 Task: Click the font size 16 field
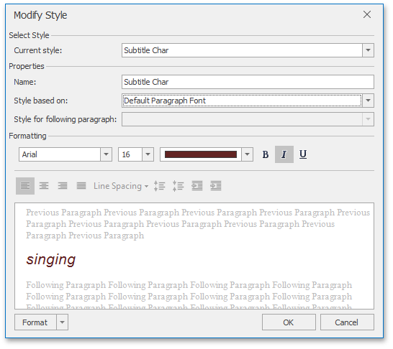(130, 154)
